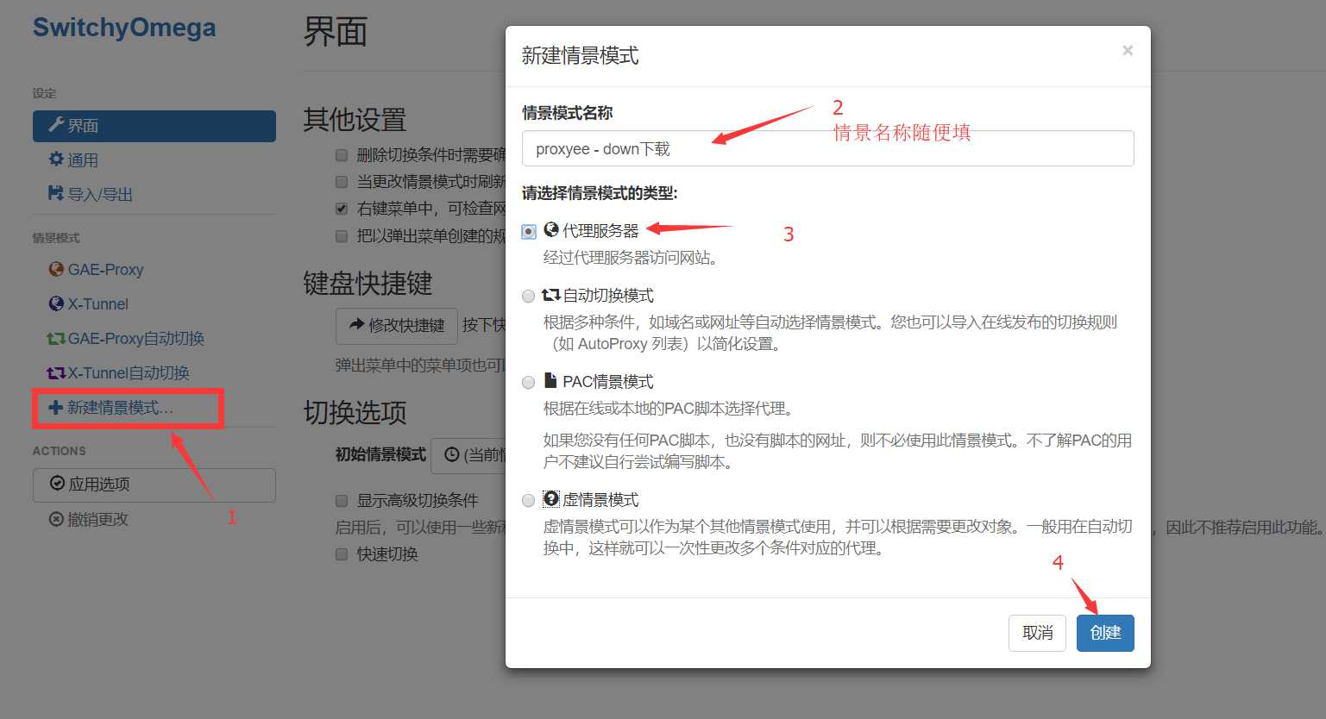Open the 导入/导出 section
The height and width of the screenshot is (719, 1326).
tap(154, 195)
